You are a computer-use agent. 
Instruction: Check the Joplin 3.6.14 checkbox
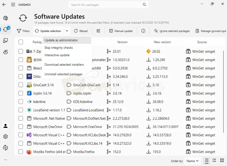21,93
